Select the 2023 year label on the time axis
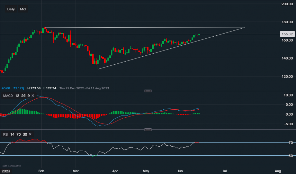The image size is (296, 174). [6, 171]
